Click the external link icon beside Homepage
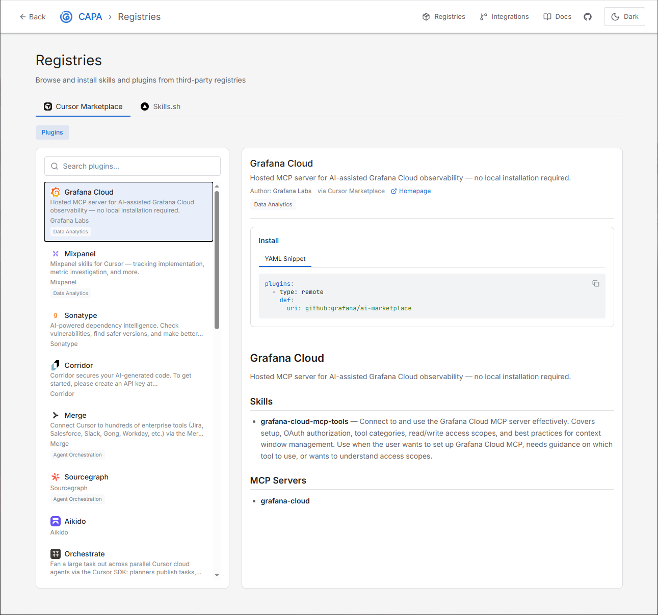This screenshot has height=615, width=658. (x=394, y=191)
